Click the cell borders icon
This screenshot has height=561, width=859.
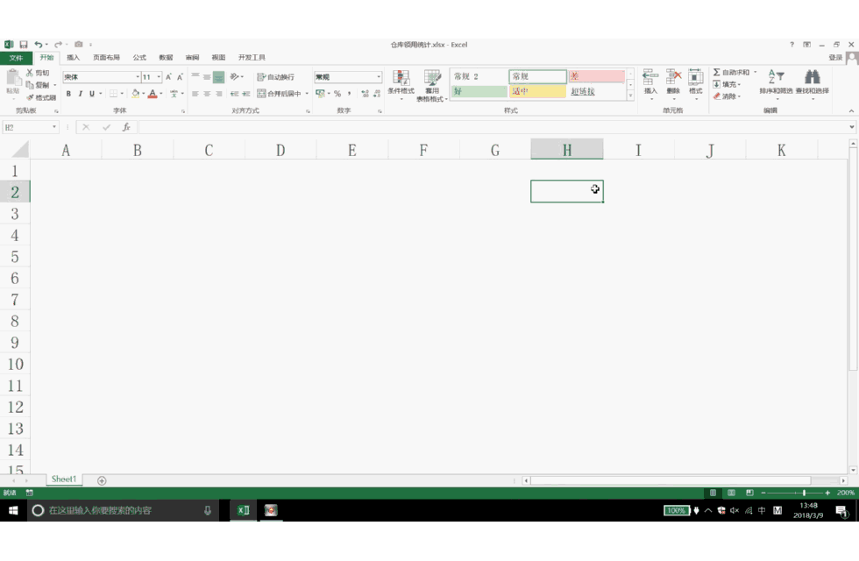click(x=113, y=94)
